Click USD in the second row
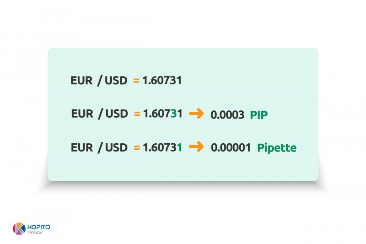The image size is (366, 244). tap(117, 114)
